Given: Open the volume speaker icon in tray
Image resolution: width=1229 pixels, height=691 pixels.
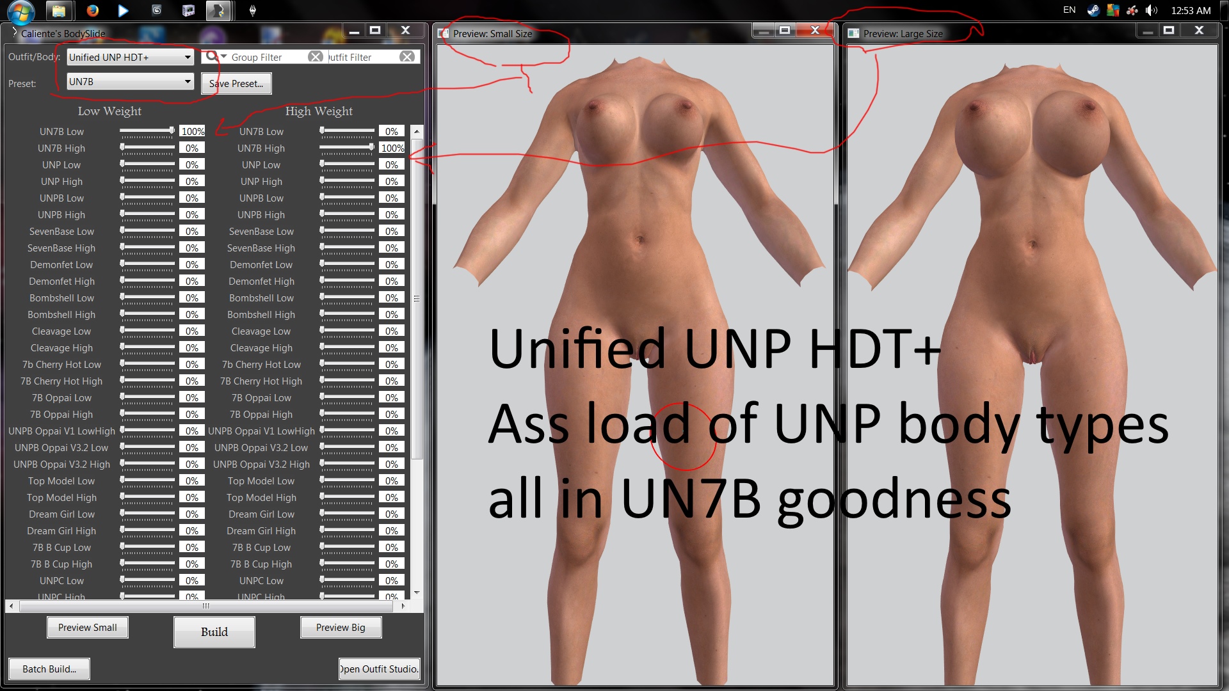Looking at the screenshot, I should (1151, 10).
